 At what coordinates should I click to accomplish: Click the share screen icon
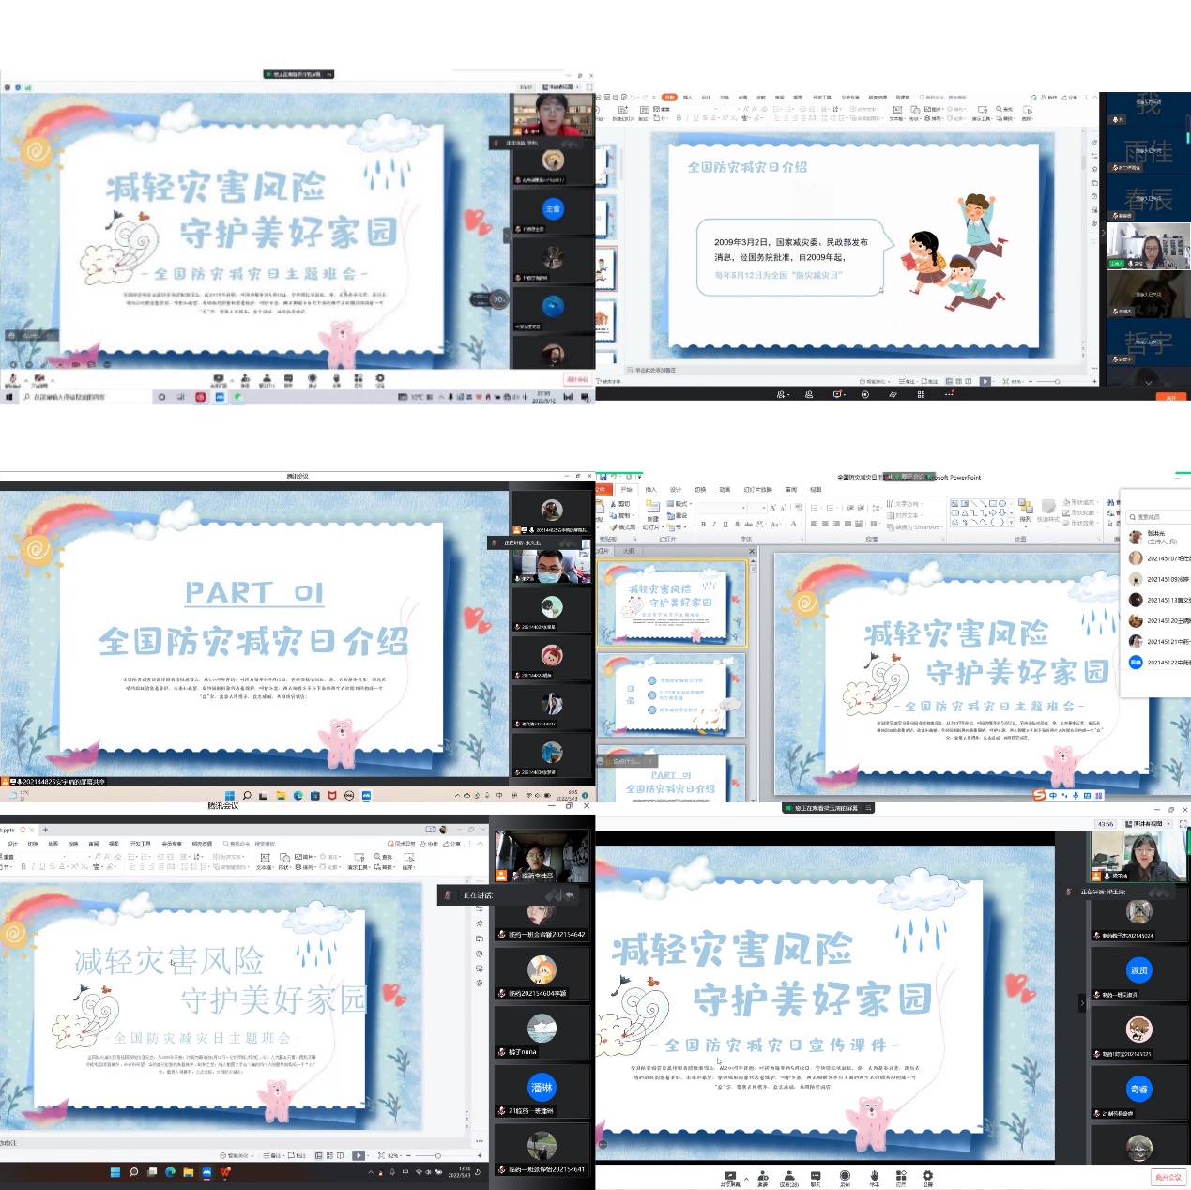coord(729,1176)
